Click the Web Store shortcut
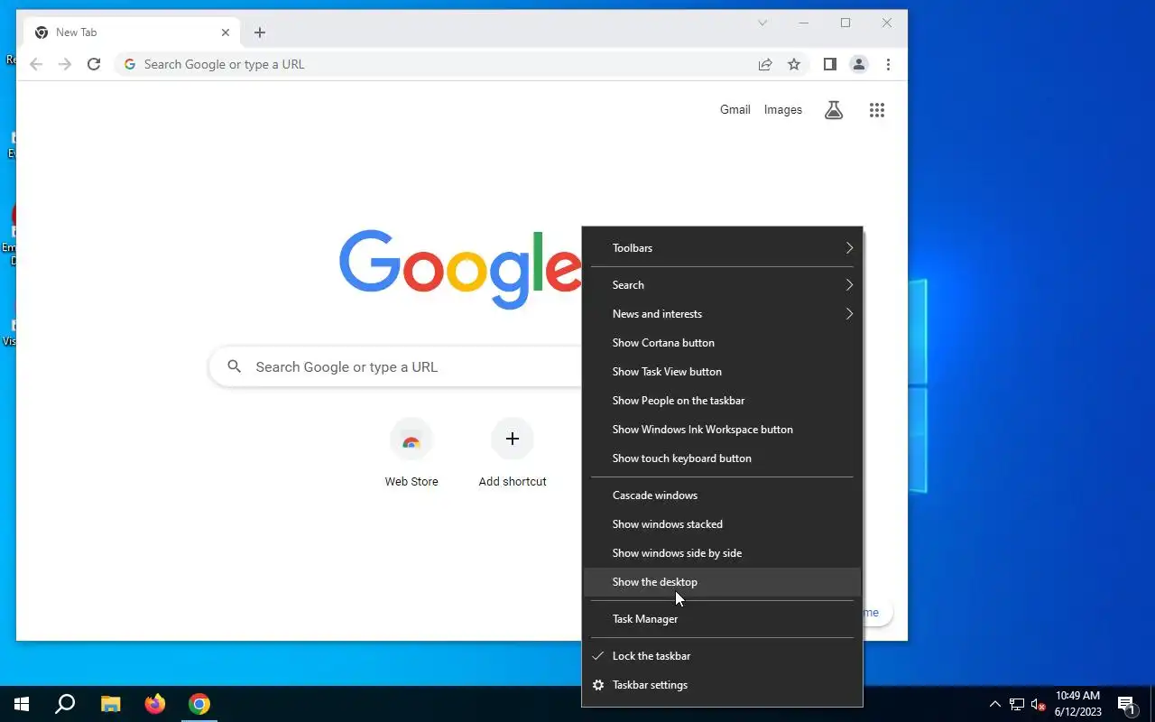1155x722 pixels. 411,454
